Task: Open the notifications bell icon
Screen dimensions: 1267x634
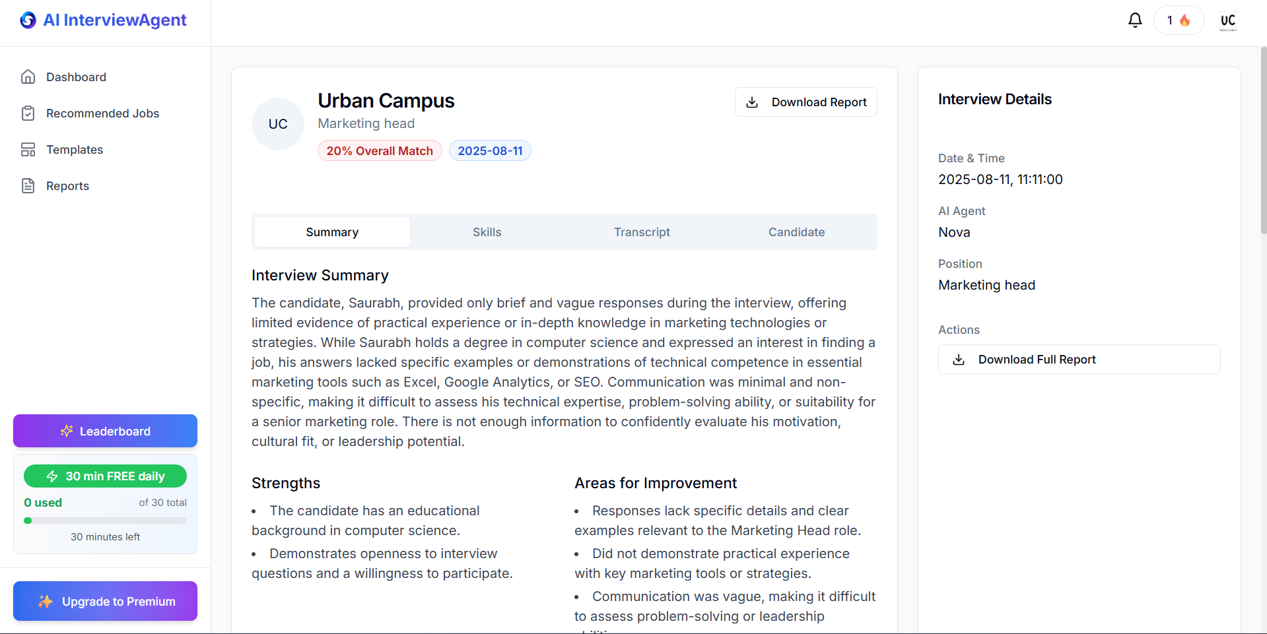Action: pyautogui.click(x=1135, y=20)
